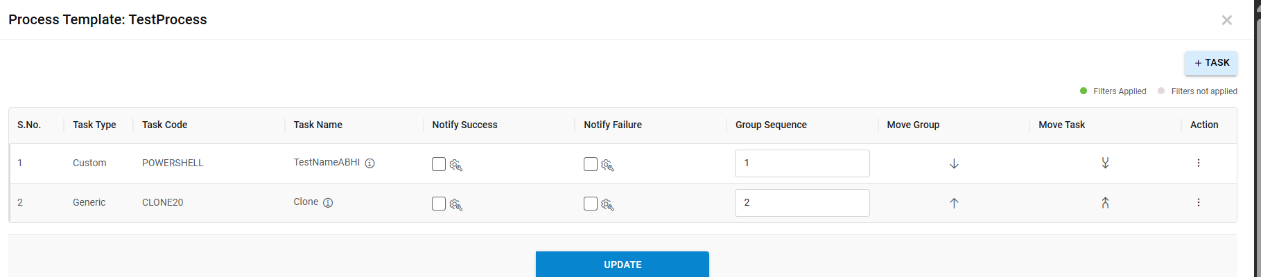Open info icon beside Clone task name
1261x277 pixels.
coord(328,203)
